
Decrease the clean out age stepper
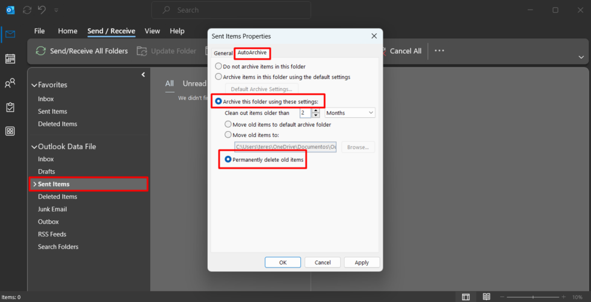point(316,115)
